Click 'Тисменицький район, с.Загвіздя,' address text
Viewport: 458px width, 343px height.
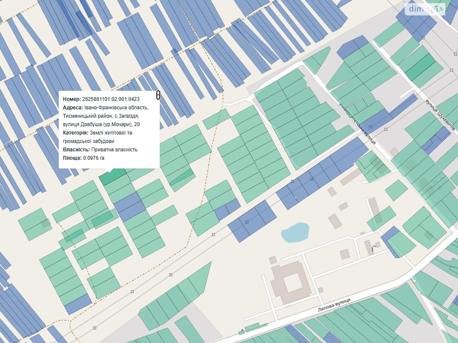pos(101,116)
